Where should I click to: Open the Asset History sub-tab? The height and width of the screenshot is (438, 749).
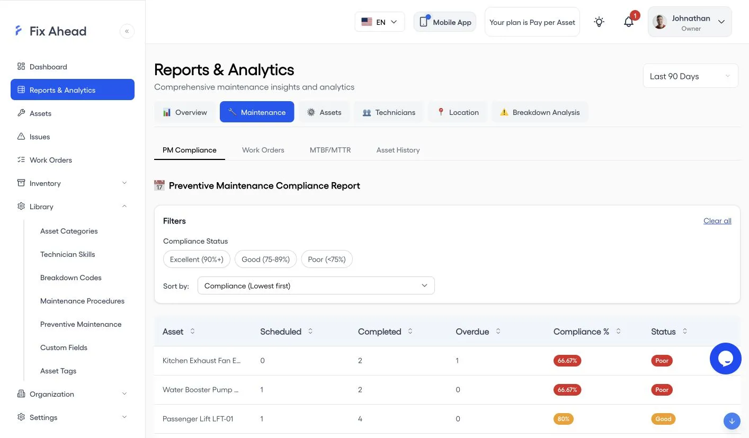(x=398, y=150)
